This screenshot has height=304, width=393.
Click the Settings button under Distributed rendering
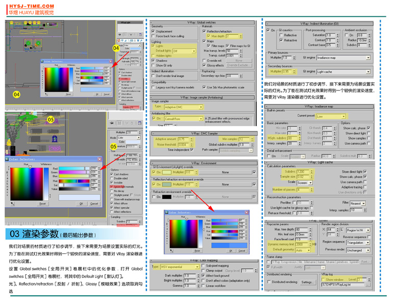tap(307, 282)
